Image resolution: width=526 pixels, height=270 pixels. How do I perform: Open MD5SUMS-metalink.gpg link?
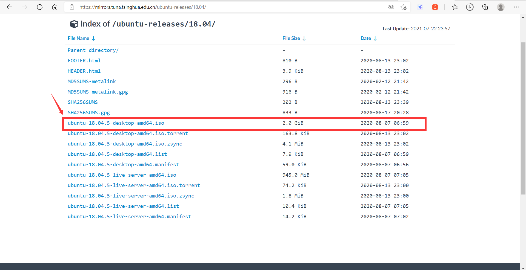pyautogui.click(x=98, y=92)
